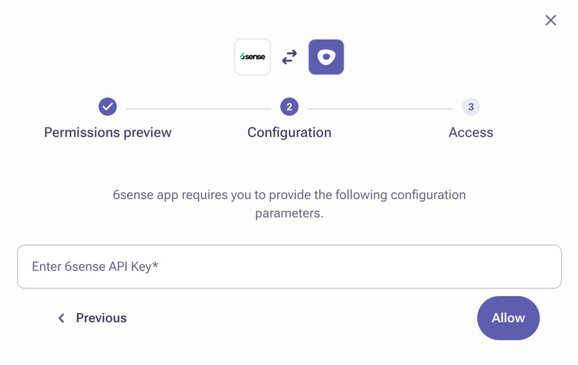Click the Previous text link

(101, 318)
